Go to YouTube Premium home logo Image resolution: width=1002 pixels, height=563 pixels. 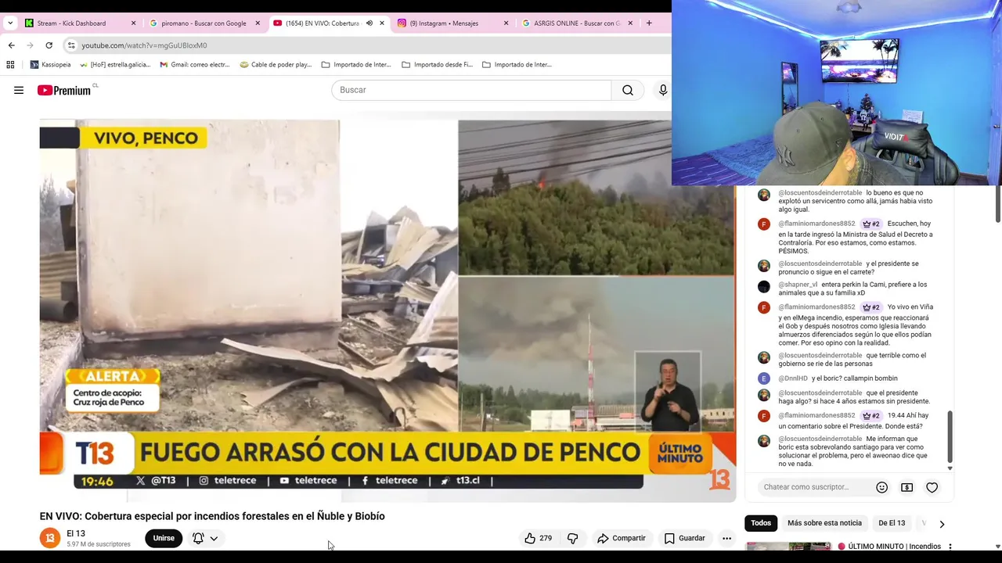(x=65, y=90)
